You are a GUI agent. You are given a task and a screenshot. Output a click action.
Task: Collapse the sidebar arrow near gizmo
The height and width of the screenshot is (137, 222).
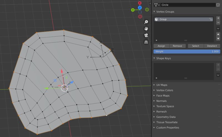[150, 3]
